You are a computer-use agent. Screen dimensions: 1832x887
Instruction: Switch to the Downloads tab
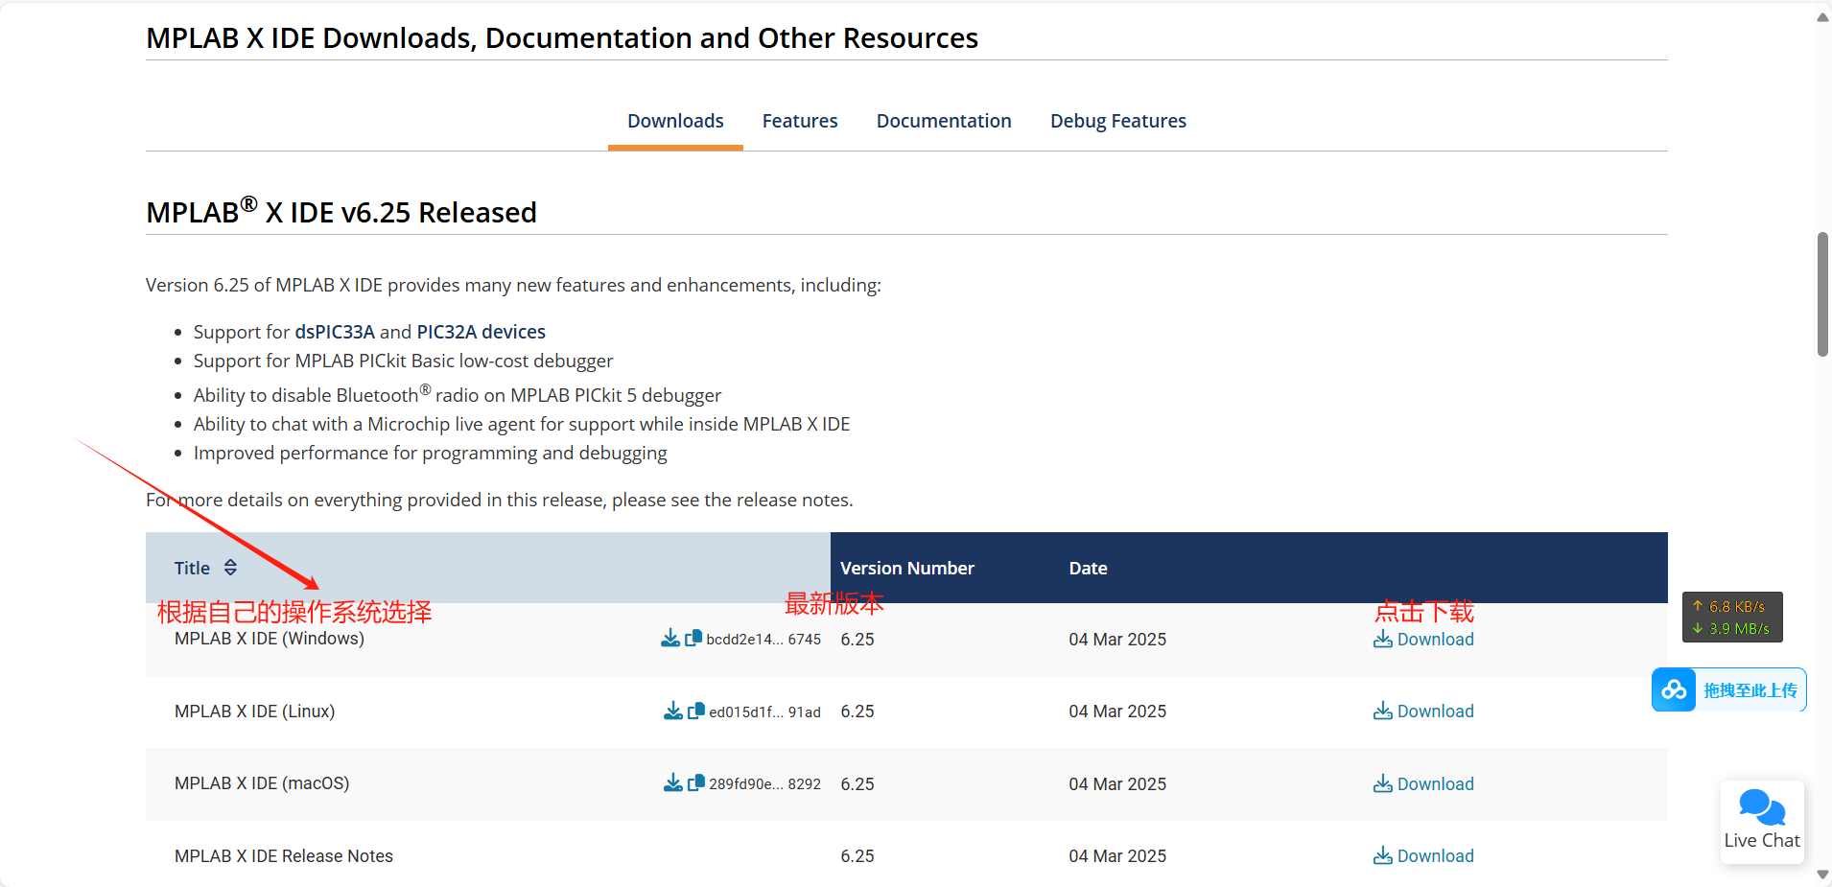click(x=675, y=121)
